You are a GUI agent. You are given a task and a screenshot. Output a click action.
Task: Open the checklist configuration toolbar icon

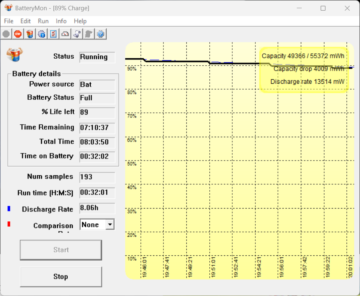(53, 34)
